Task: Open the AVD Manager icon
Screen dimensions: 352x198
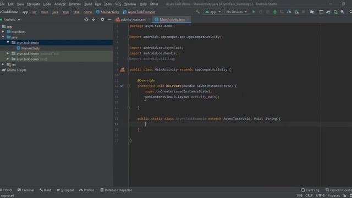Action: 335,12
